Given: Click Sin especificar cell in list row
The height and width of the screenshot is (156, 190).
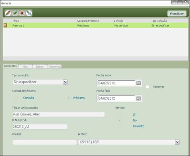Looking at the screenshot, I should click(x=160, y=25).
